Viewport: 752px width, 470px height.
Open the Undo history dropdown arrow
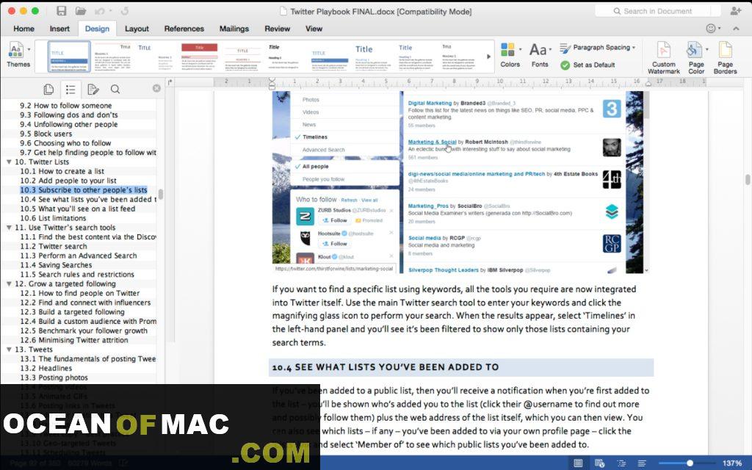click(x=111, y=11)
